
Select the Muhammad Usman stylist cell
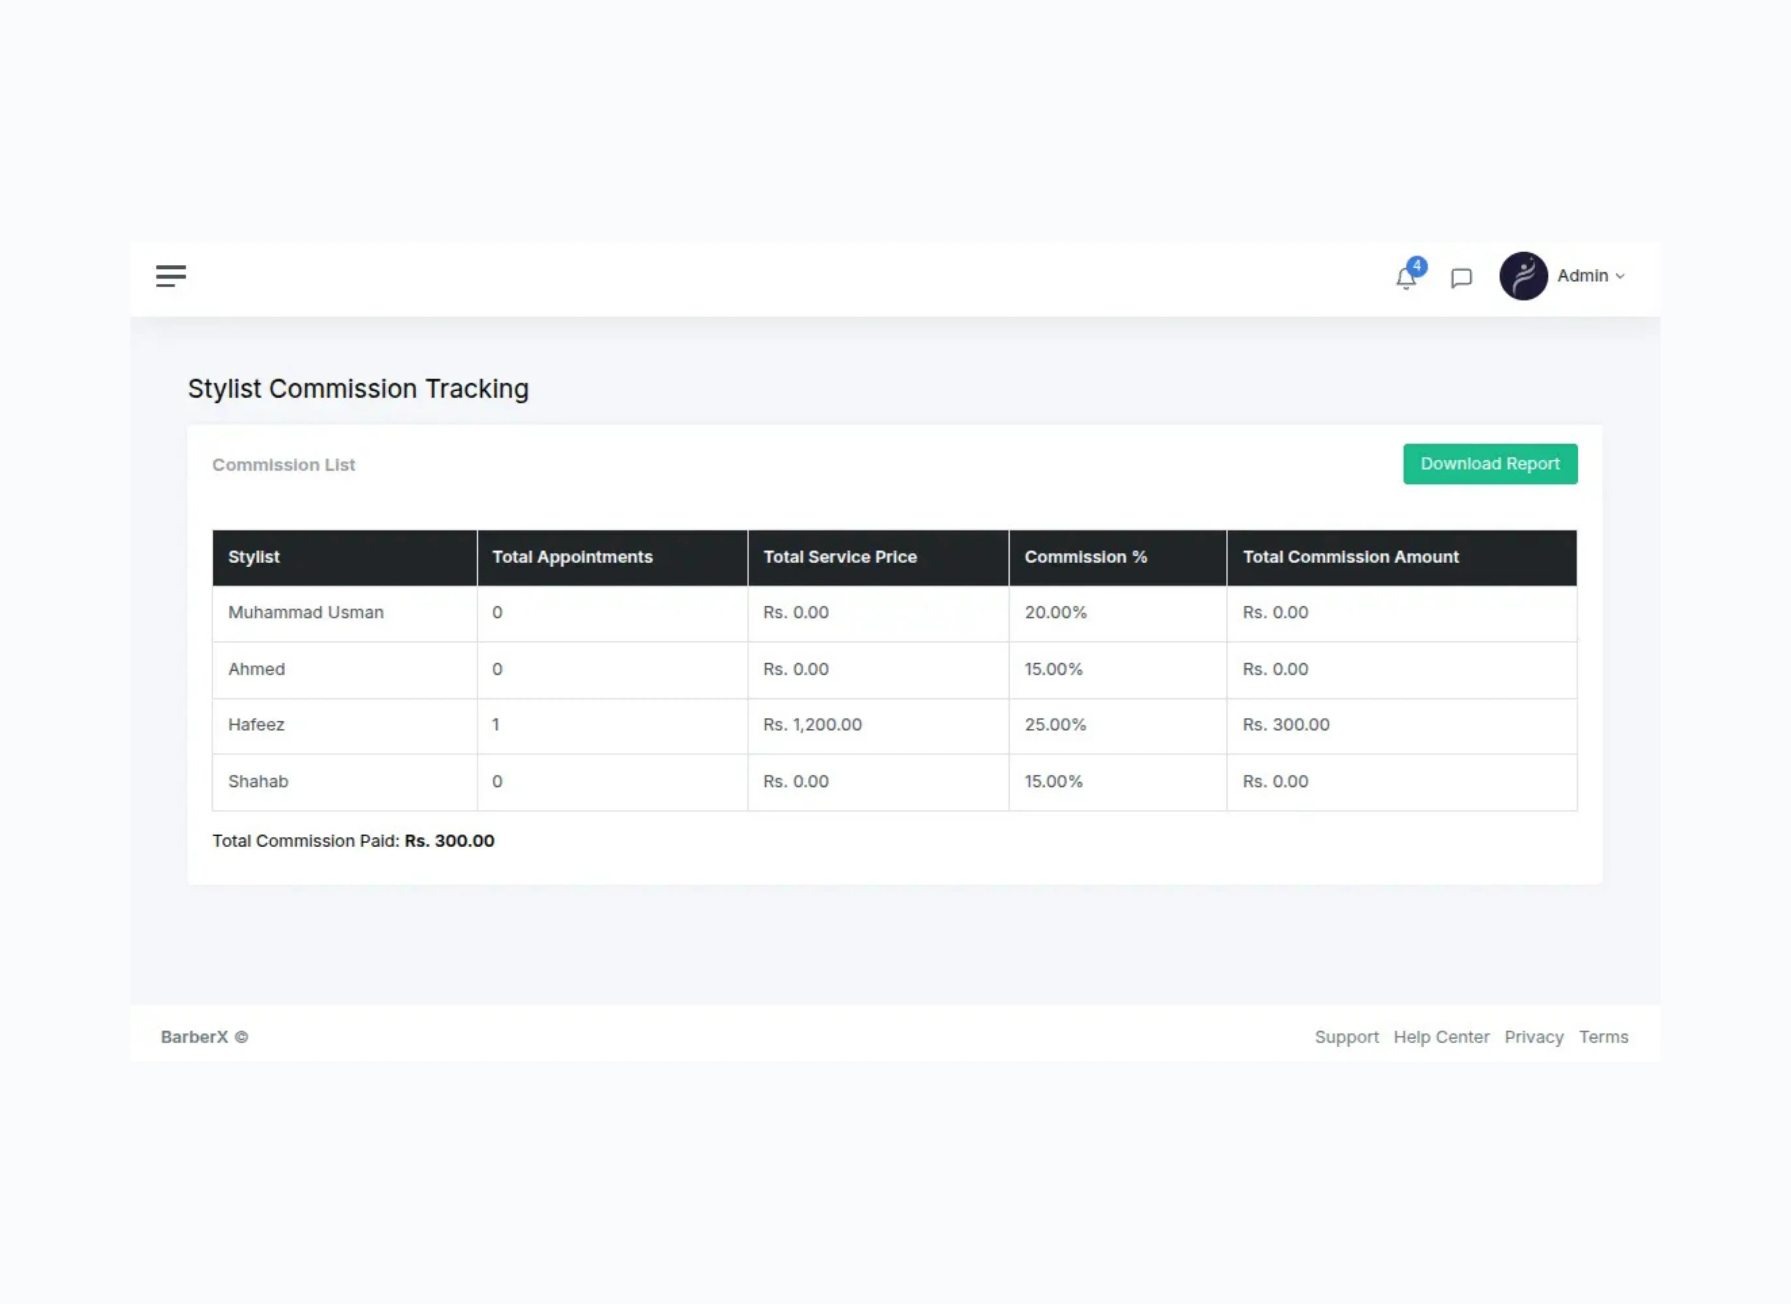click(344, 613)
